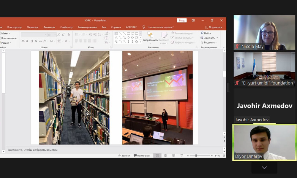The width and height of the screenshot is (297, 178).
Task: Open the slide sorter view
Action: 165,155
